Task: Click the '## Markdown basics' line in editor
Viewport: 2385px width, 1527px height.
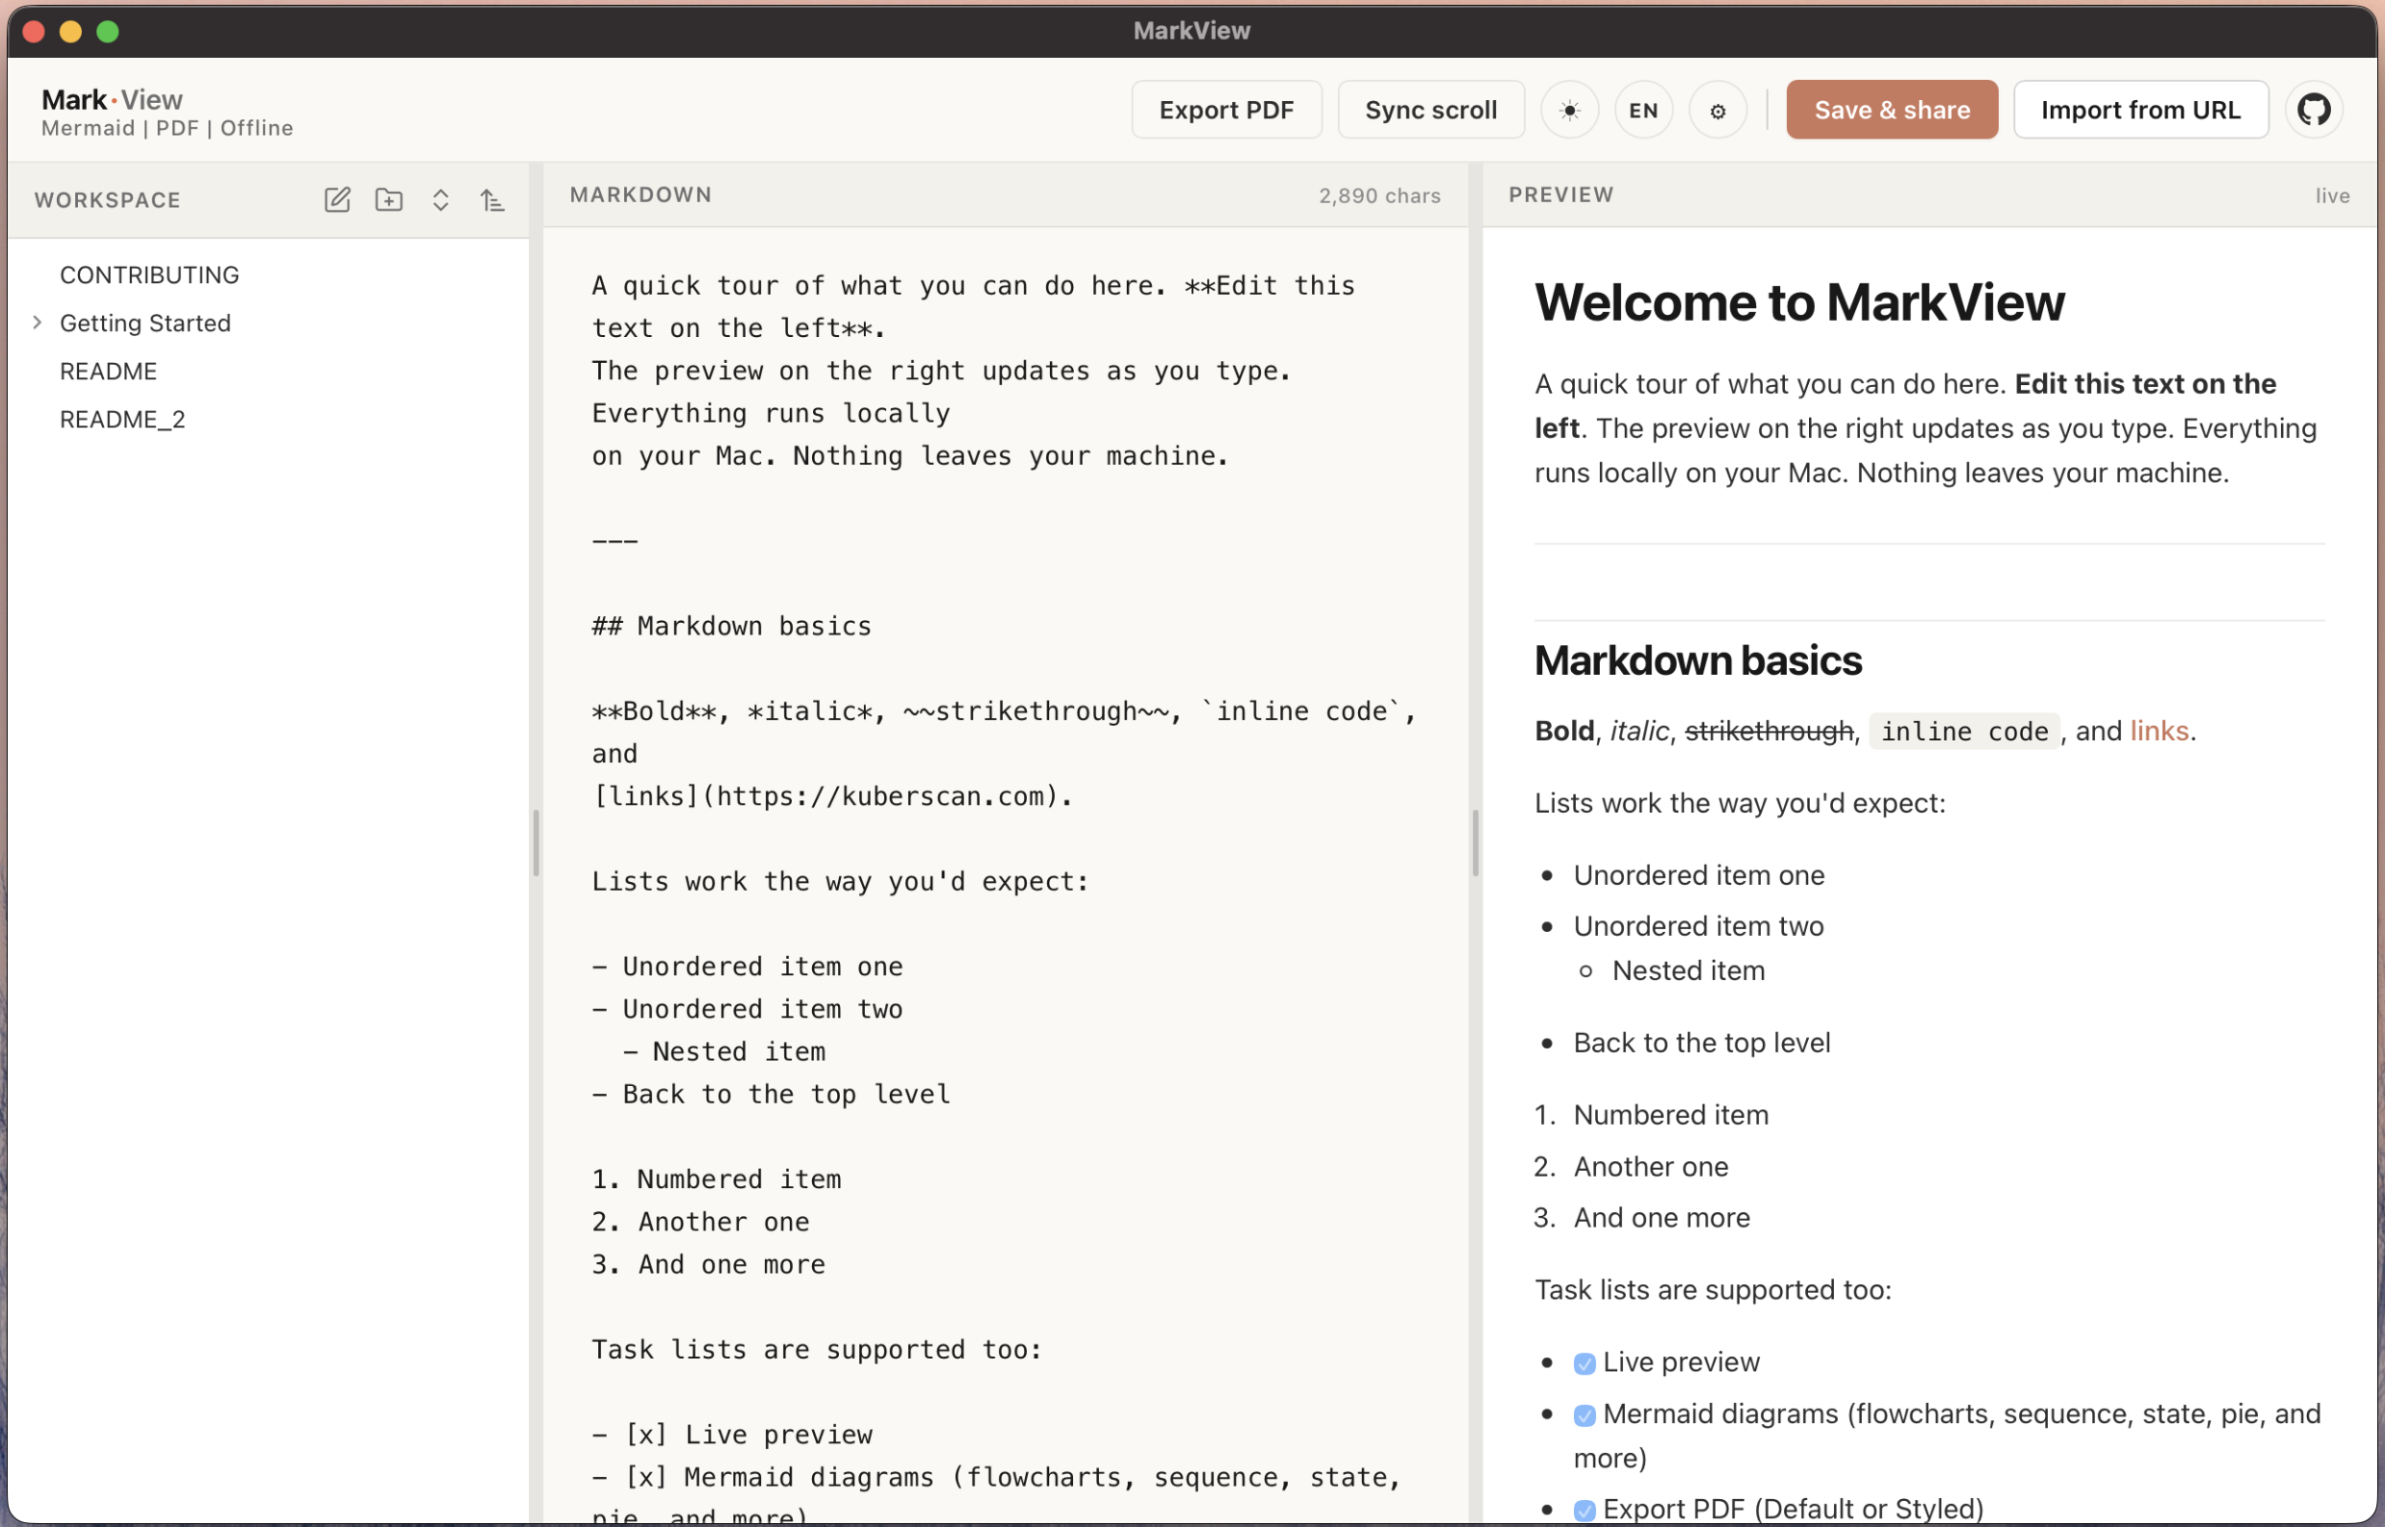Action: (x=731, y=626)
